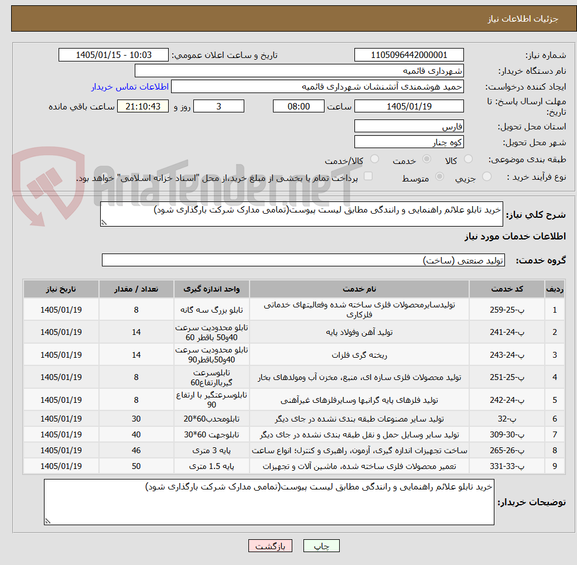Click quantity 30 in row 6
Screen dimensions: 577x565
coord(136,419)
